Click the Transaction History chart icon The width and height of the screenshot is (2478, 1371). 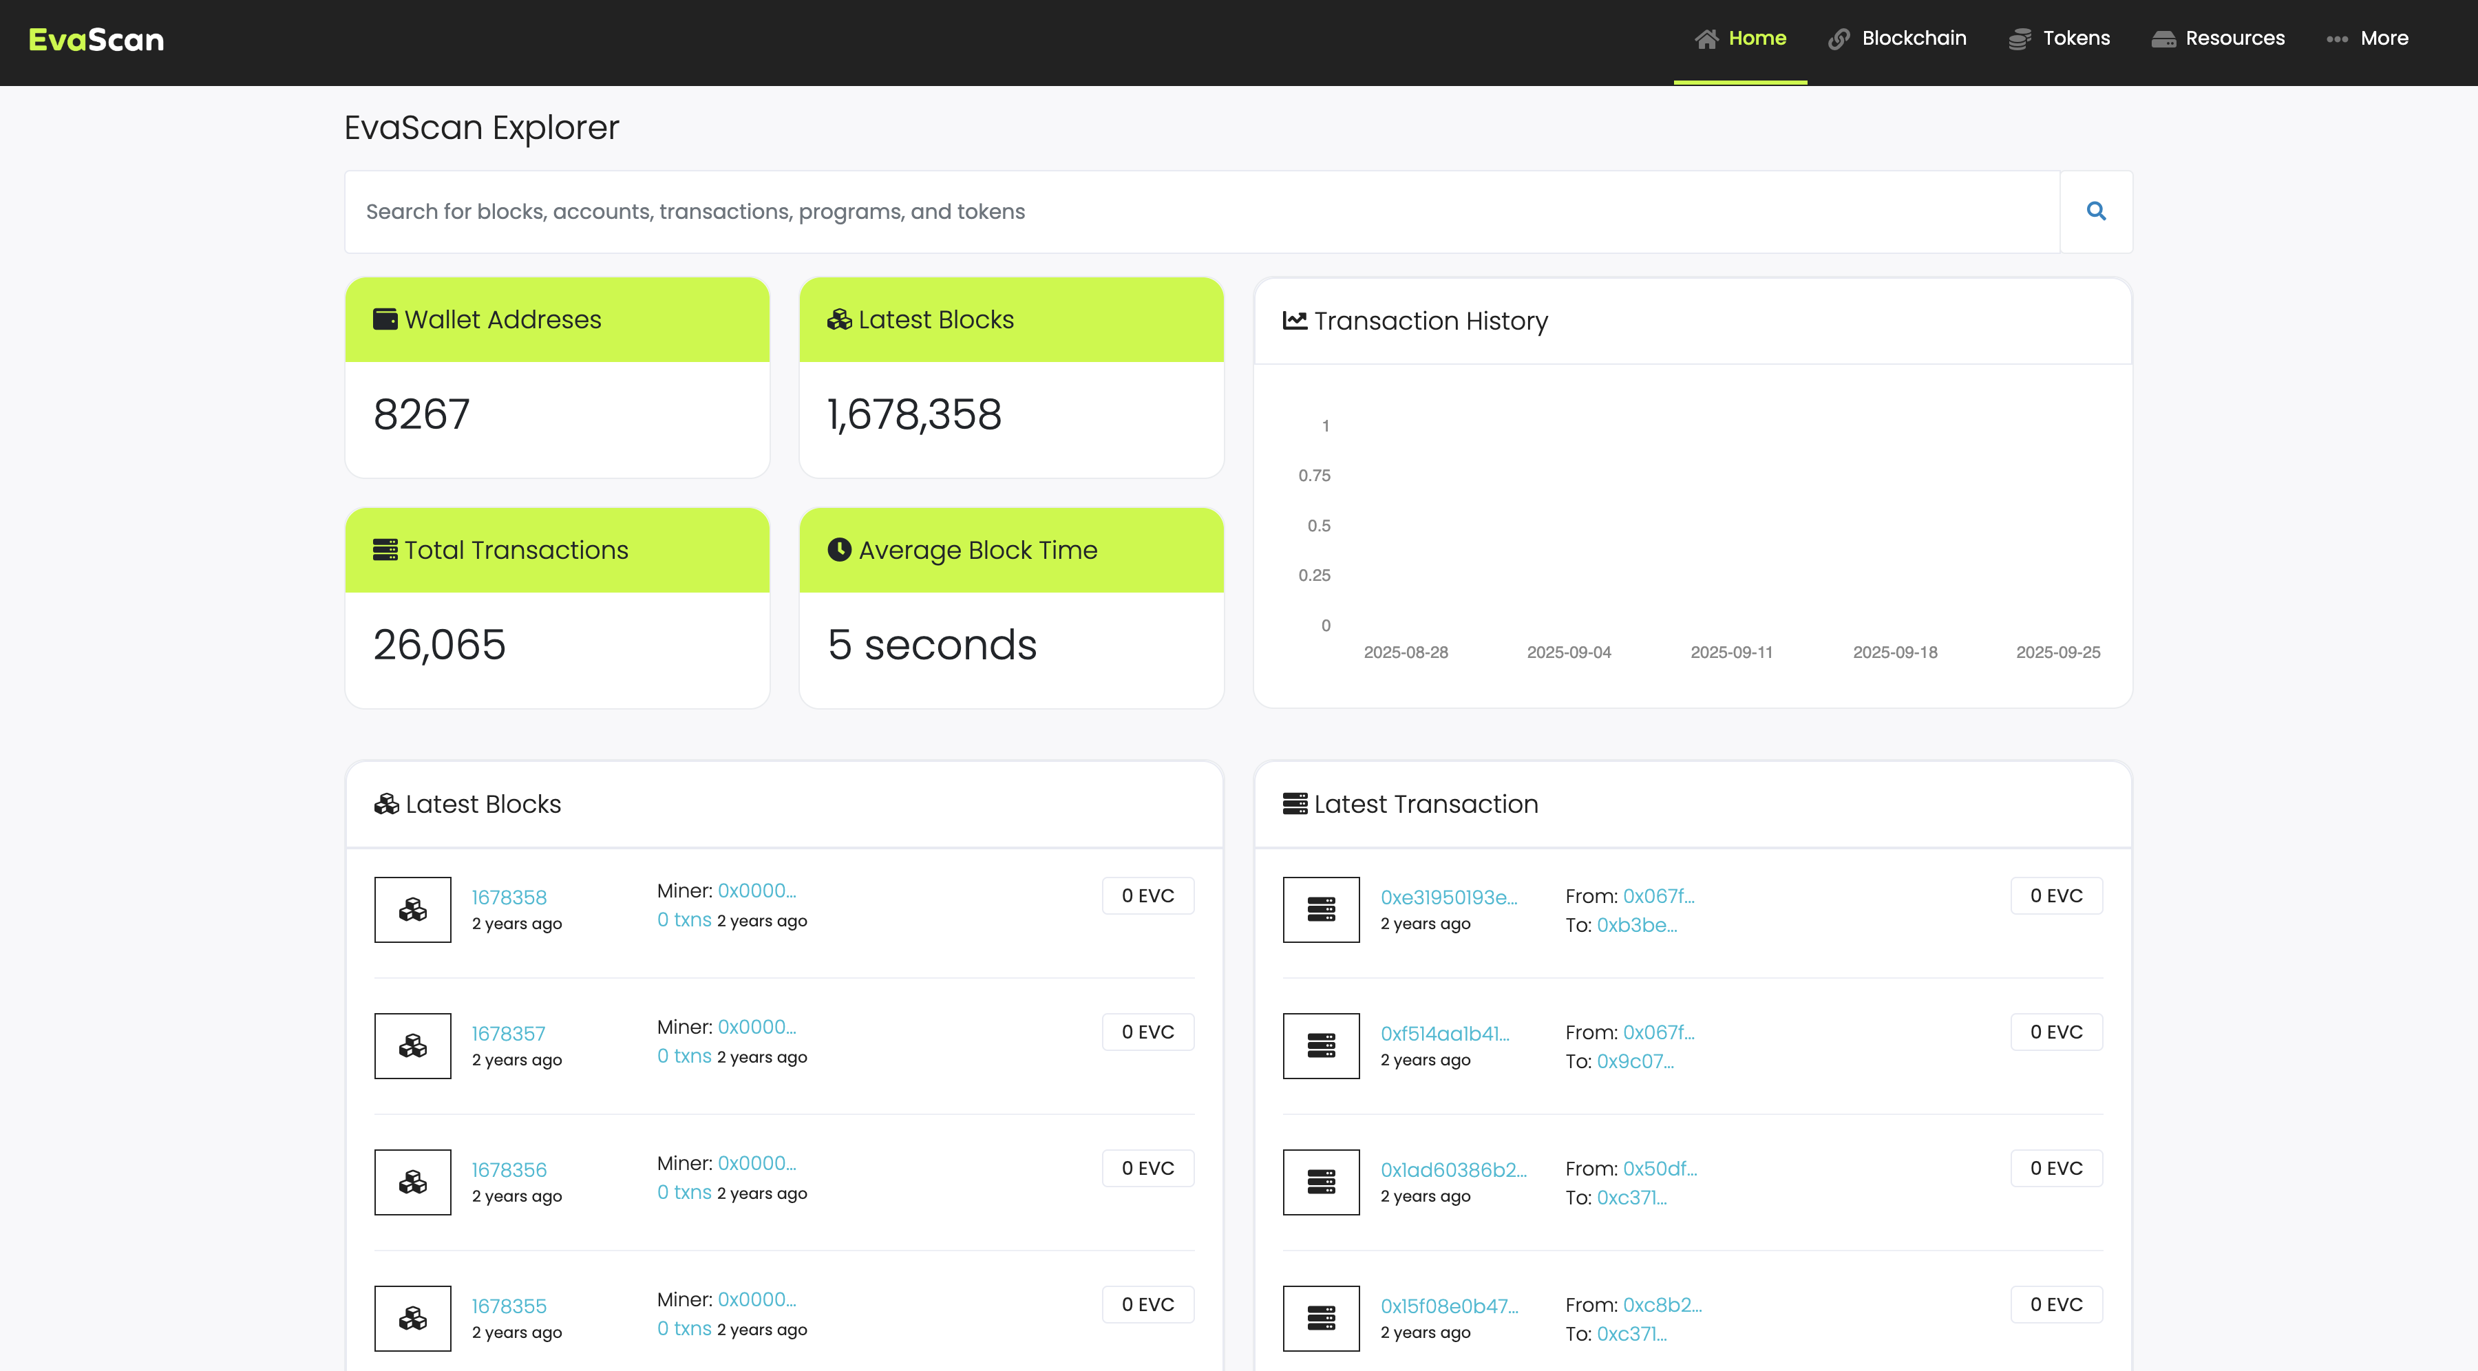[1295, 320]
